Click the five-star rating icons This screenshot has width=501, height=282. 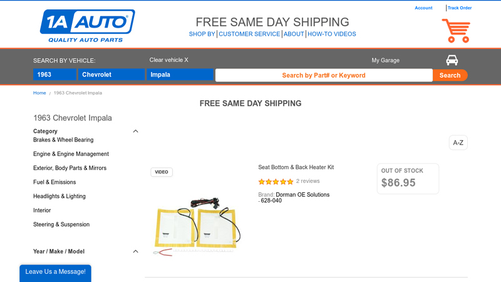click(276, 182)
